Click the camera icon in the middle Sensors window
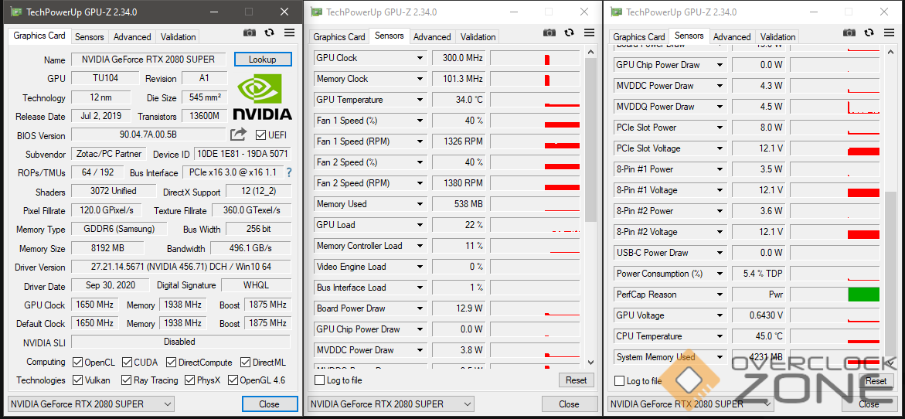Image resolution: width=905 pixels, height=419 pixels. point(549,33)
